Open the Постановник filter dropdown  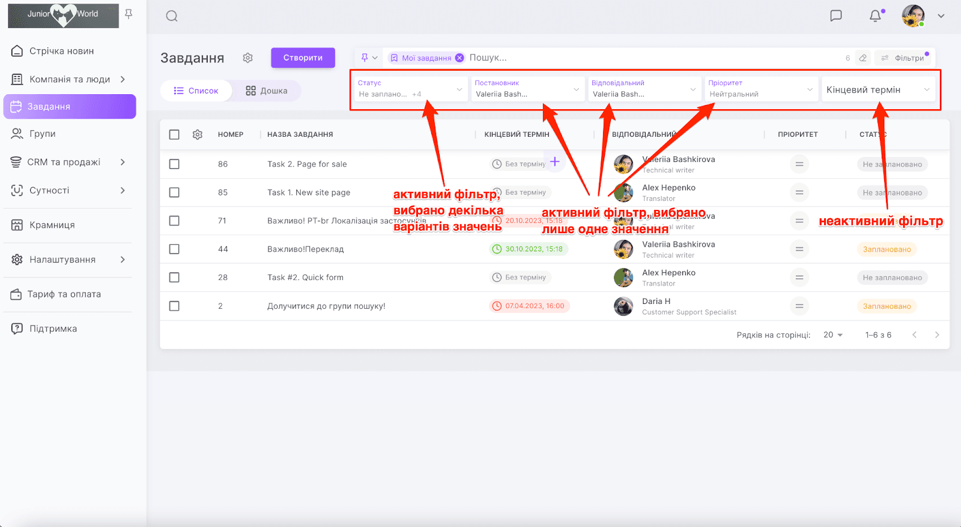tap(528, 89)
